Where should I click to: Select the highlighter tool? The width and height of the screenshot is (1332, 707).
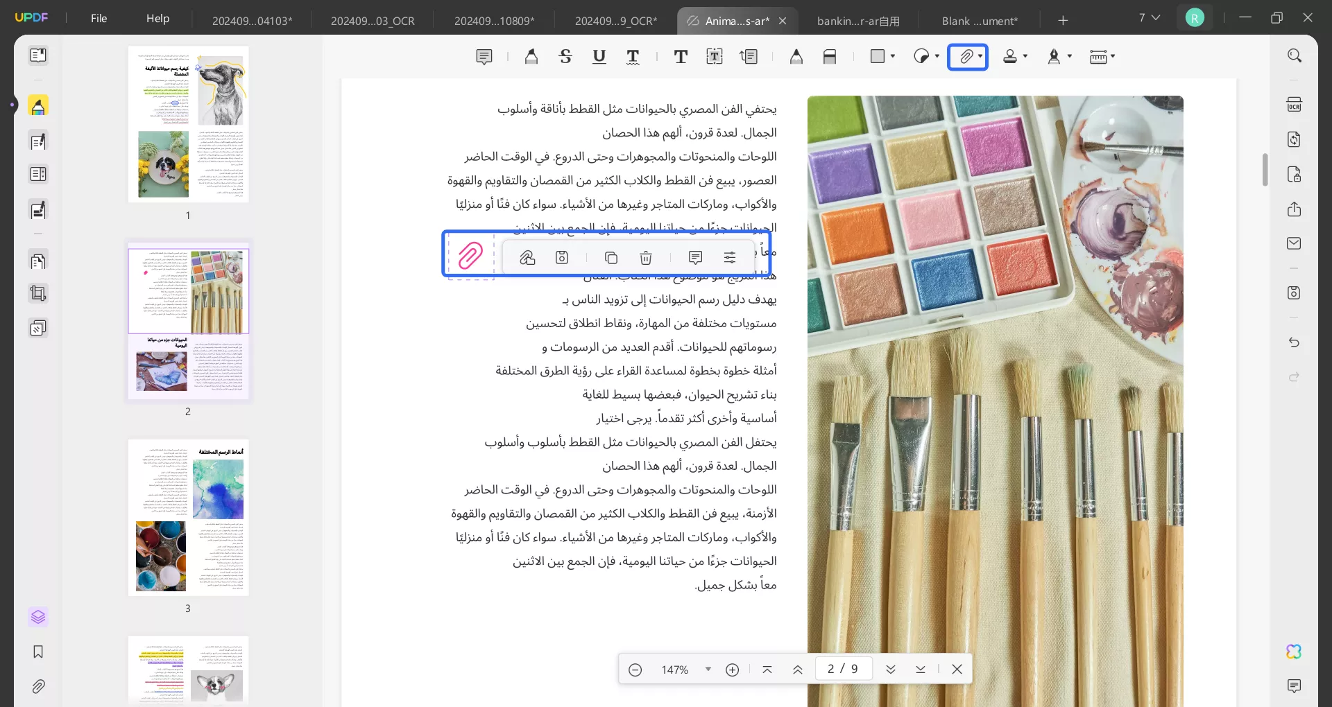pos(531,57)
